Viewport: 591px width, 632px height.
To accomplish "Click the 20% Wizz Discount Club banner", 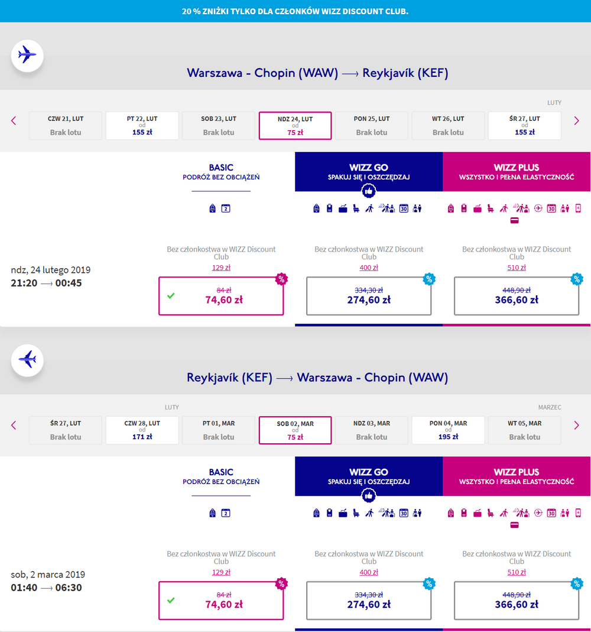I will point(295,11).
